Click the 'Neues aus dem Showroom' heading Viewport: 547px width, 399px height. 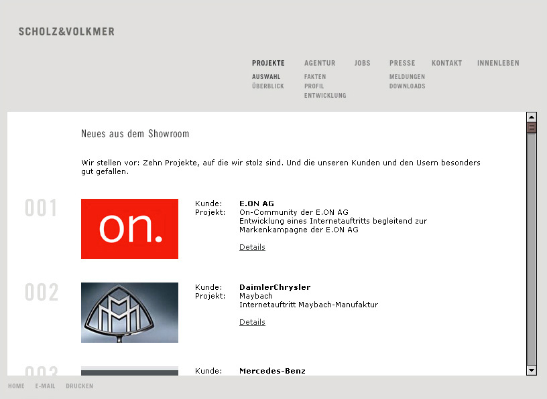pyautogui.click(x=135, y=134)
